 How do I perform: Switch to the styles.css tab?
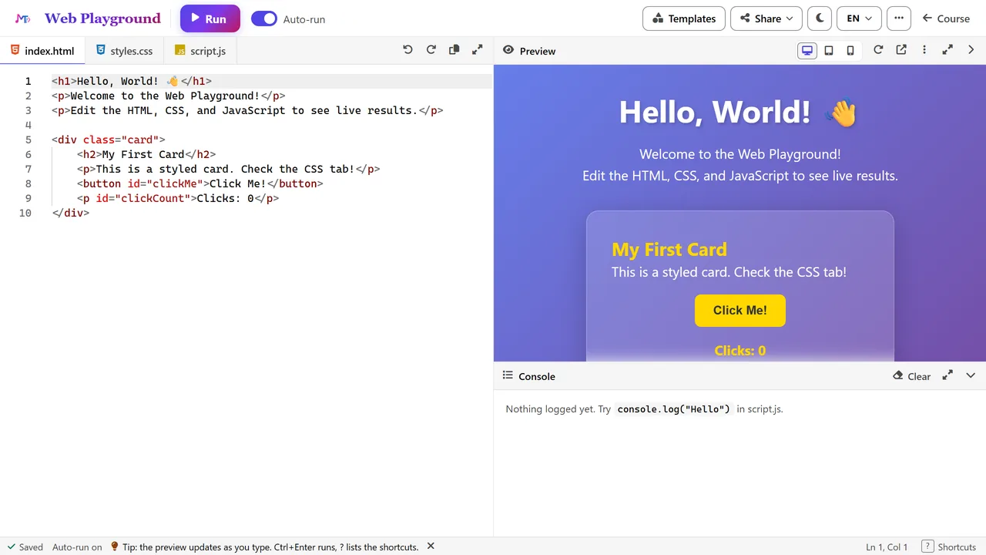tap(125, 51)
